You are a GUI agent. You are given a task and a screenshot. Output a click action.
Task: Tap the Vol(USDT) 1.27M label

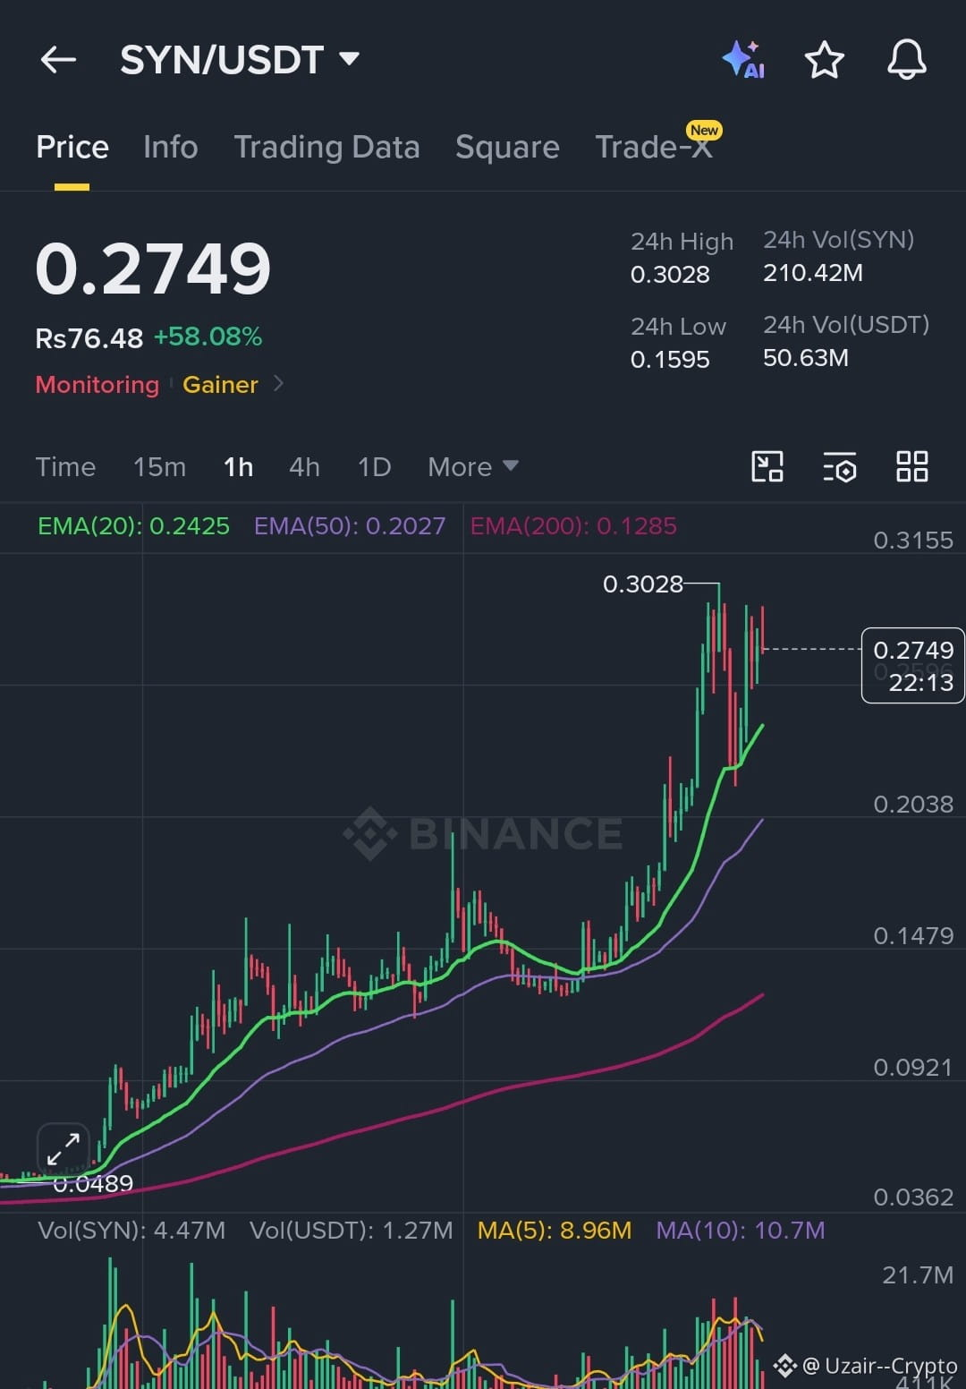coord(352,1231)
